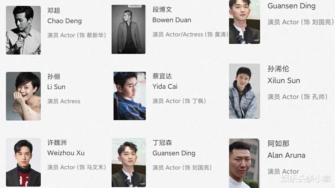Click Li Sun's portrait thumbnail
Viewport: 335px width, 188px height.
pos(23,96)
